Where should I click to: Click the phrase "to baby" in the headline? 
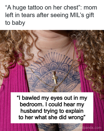(x=15, y=23)
